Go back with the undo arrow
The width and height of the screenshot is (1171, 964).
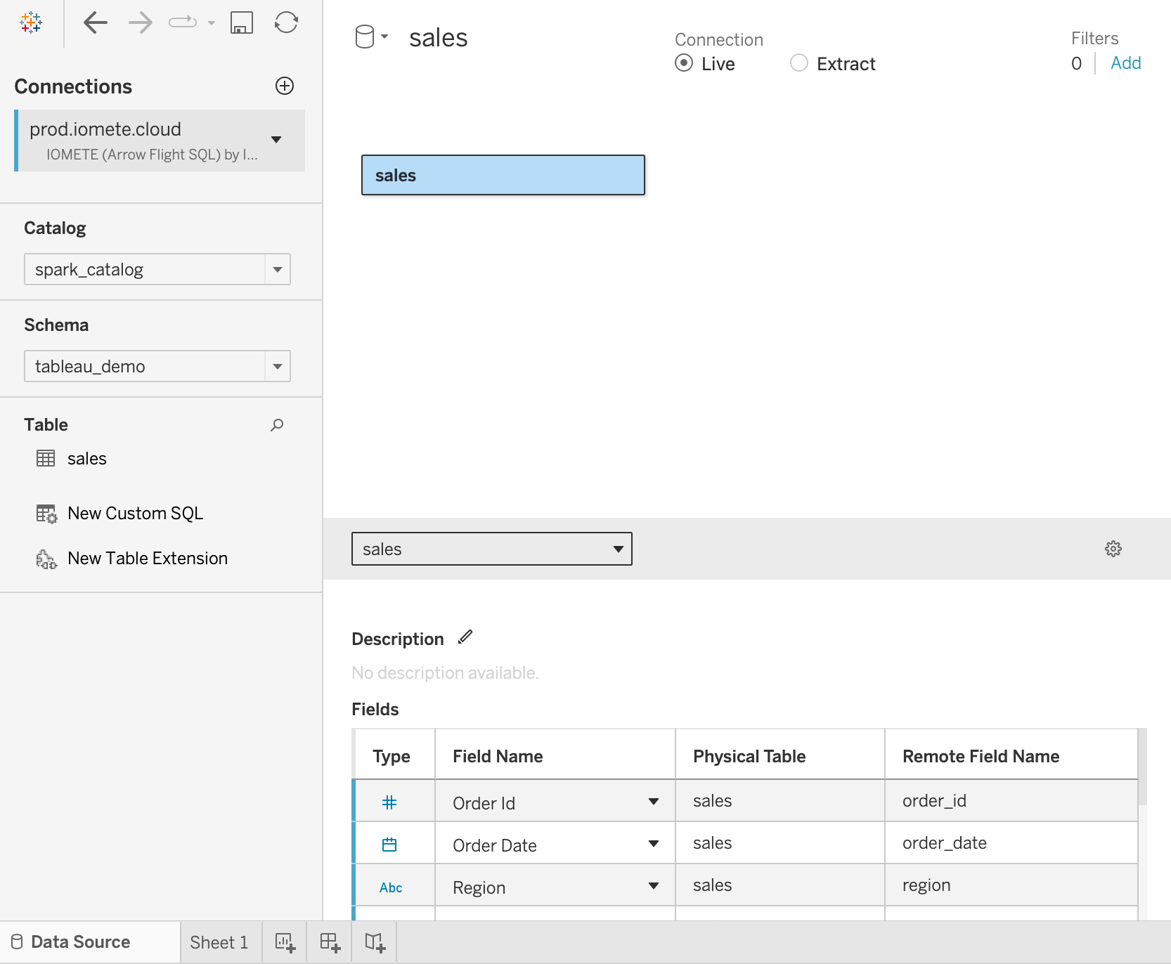96,22
